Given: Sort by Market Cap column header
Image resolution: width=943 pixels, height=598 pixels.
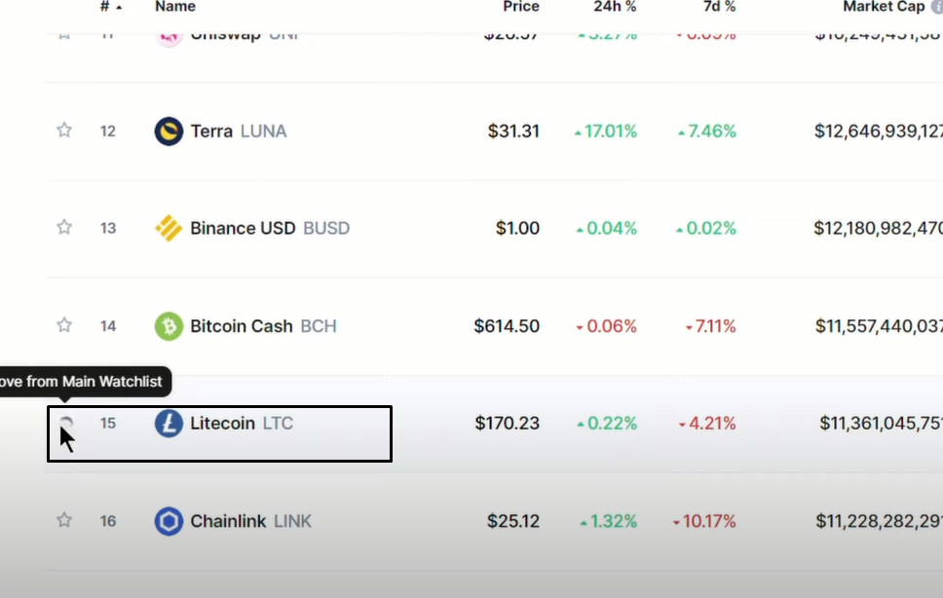Looking at the screenshot, I should (884, 7).
